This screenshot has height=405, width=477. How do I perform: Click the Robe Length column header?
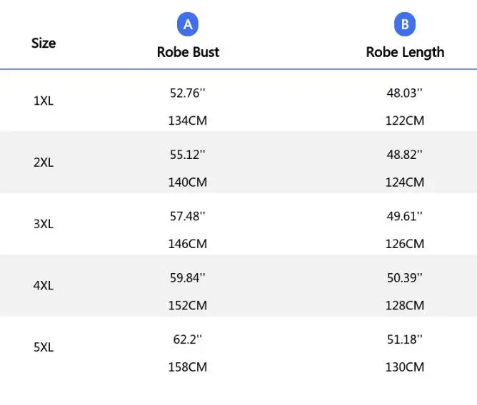point(405,52)
